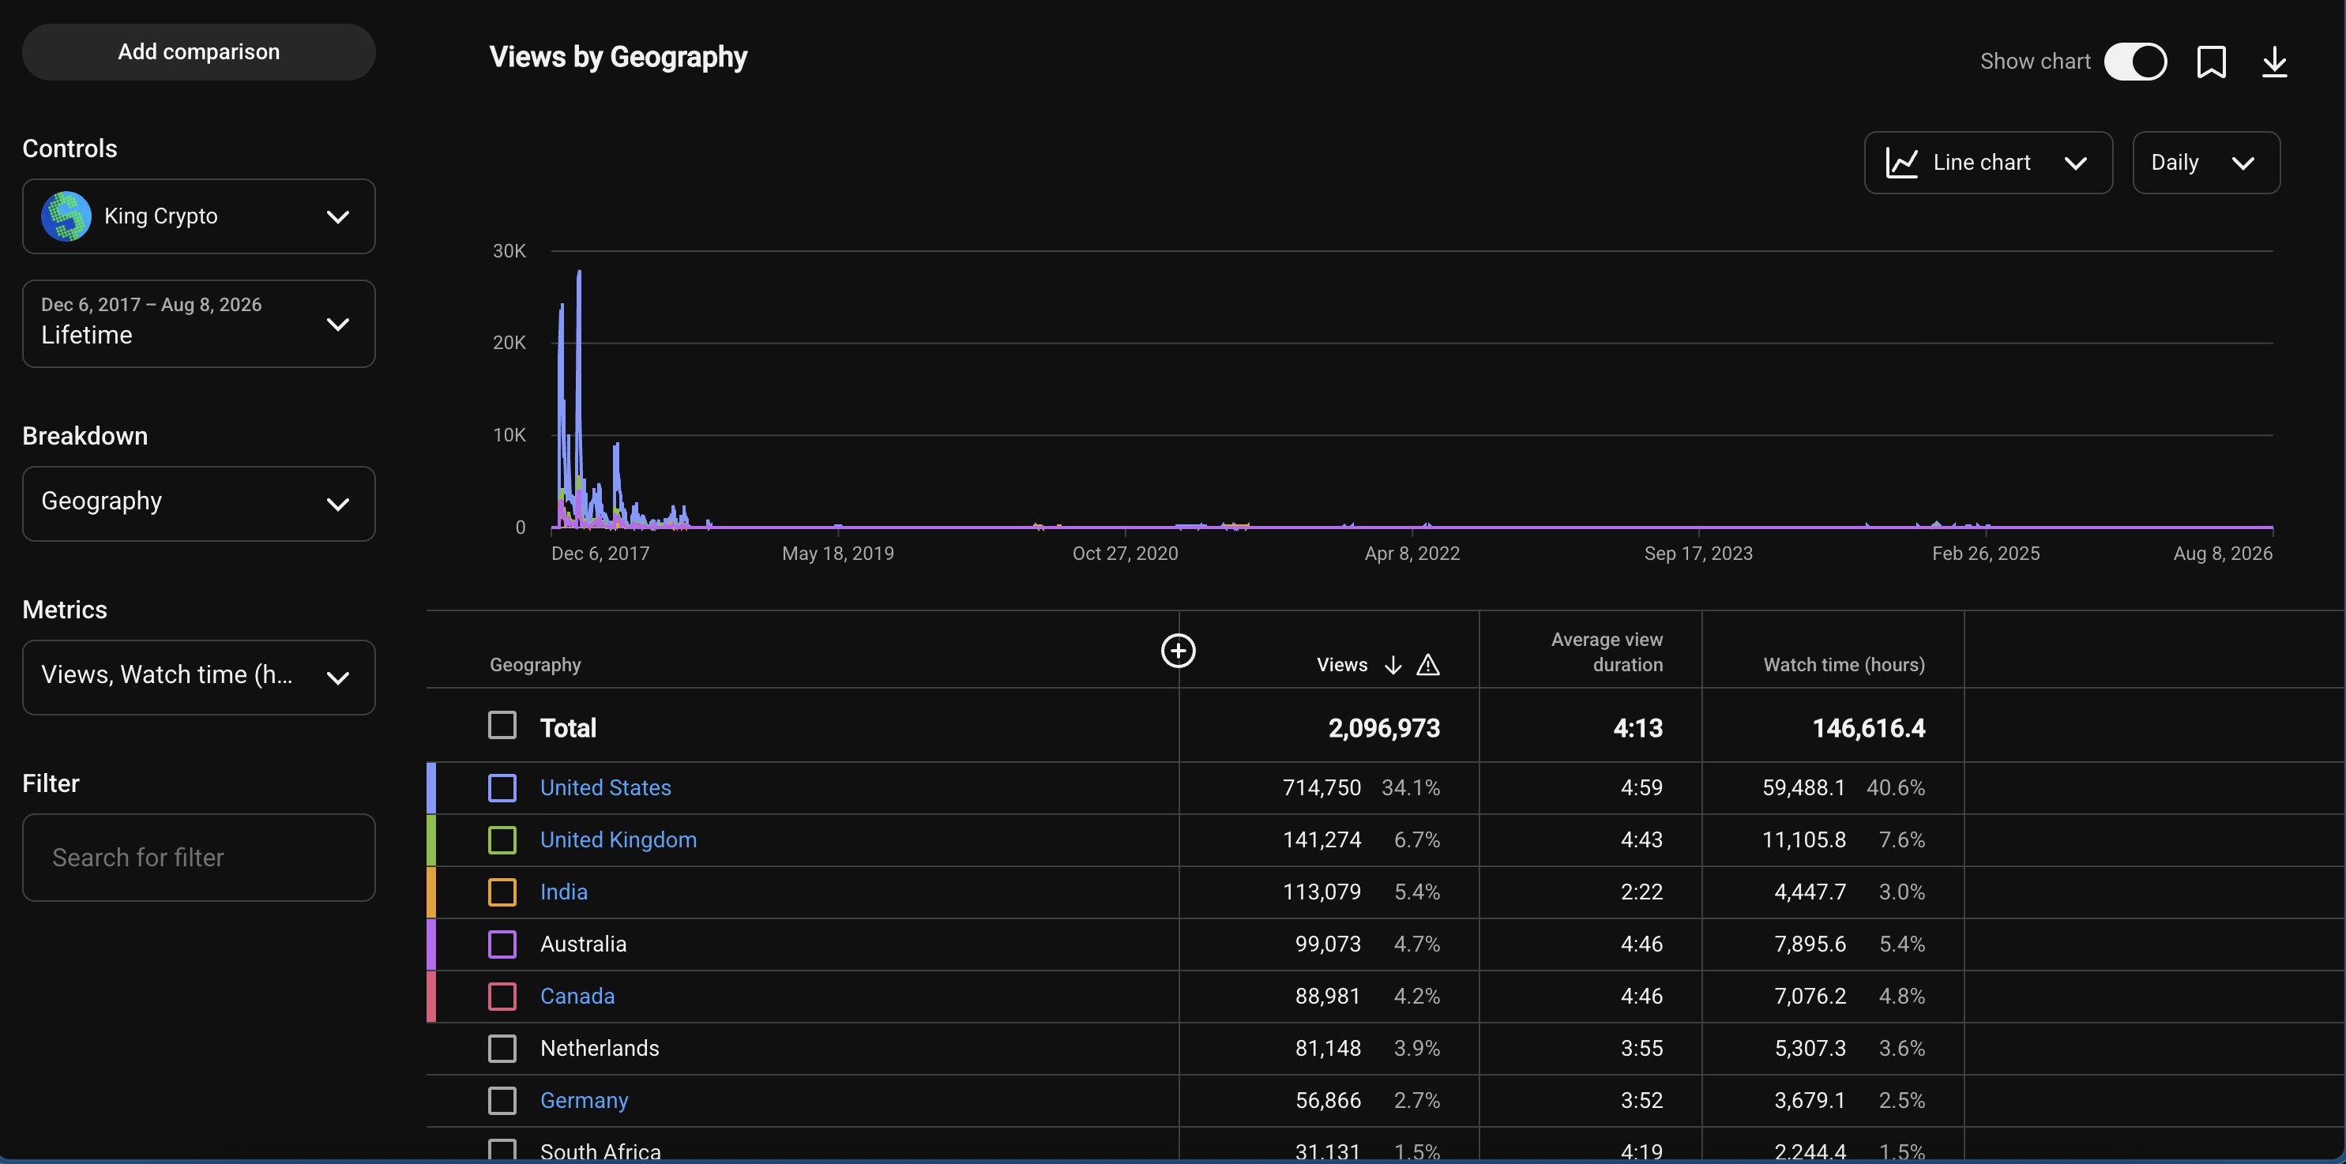This screenshot has width=2346, height=1164.
Task: Open the Lifetime date range dropdown
Action: click(x=198, y=323)
